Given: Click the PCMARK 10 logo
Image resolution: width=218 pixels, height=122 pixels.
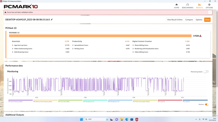Looking at the screenshot, I should (x=21, y=6).
